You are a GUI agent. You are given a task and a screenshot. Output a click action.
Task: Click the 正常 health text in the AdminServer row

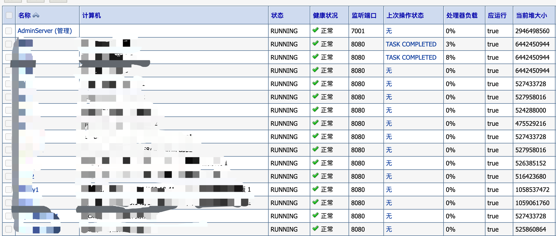coord(327,31)
